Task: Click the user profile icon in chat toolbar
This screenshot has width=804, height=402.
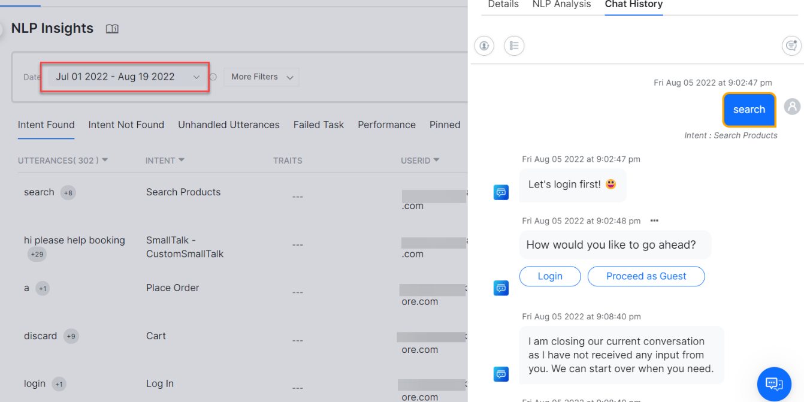Action: click(484, 46)
